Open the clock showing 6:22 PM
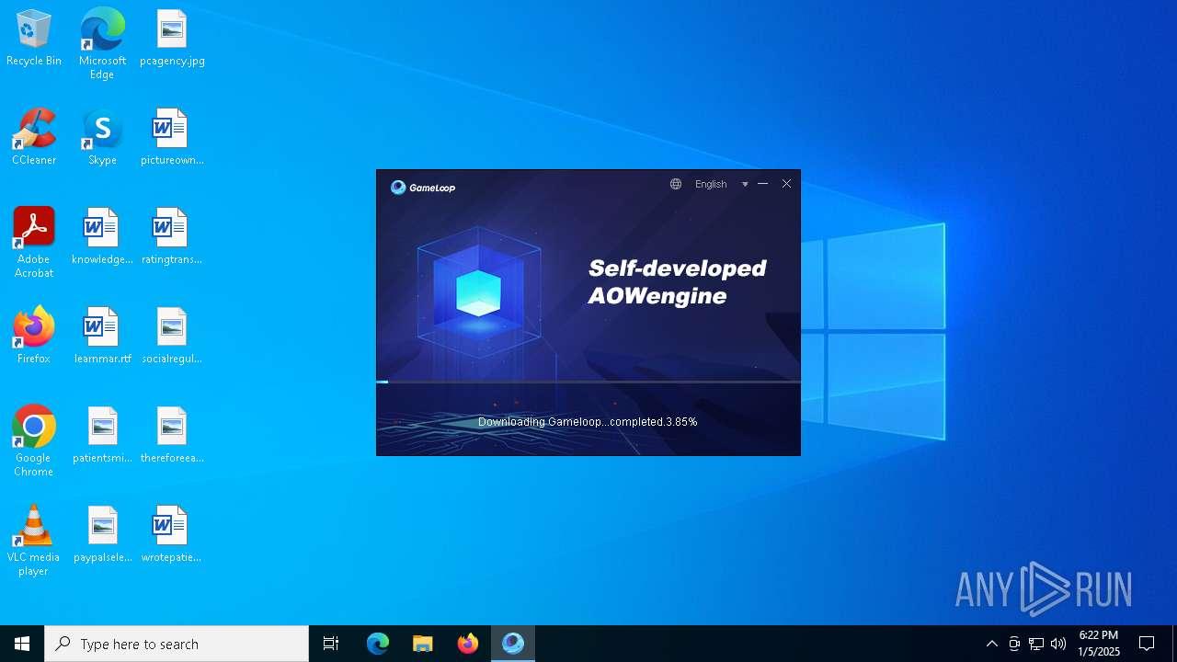The width and height of the screenshot is (1177, 662). 1099,644
